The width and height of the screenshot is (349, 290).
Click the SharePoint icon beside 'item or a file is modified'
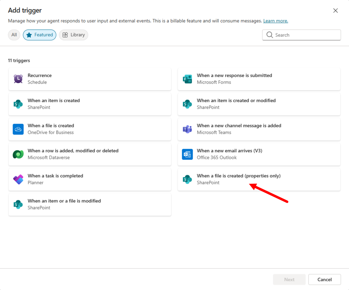coord(18,205)
